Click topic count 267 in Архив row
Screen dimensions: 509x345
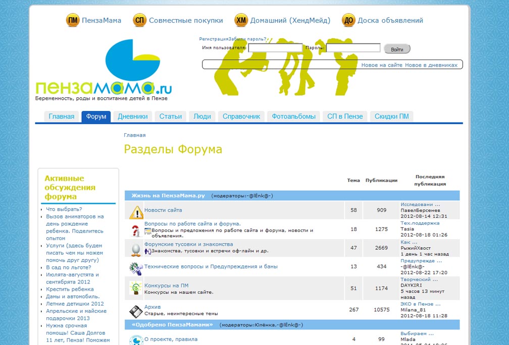click(x=354, y=310)
